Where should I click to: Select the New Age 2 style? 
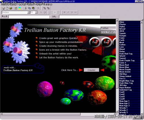(124, 103)
